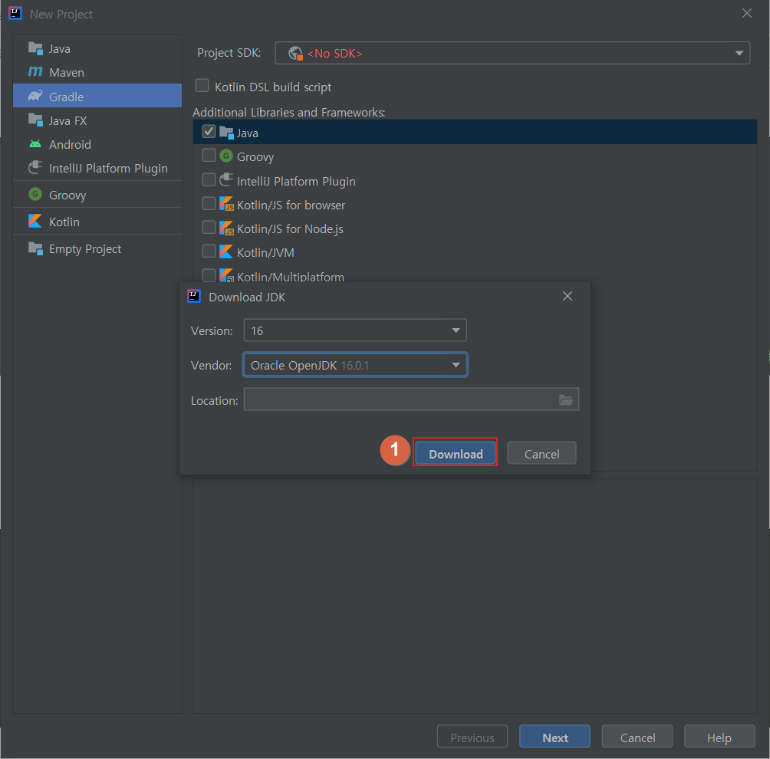The height and width of the screenshot is (759, 770).
Task: Browse for JDK location folder icon
Action: [x=566, y=400]
